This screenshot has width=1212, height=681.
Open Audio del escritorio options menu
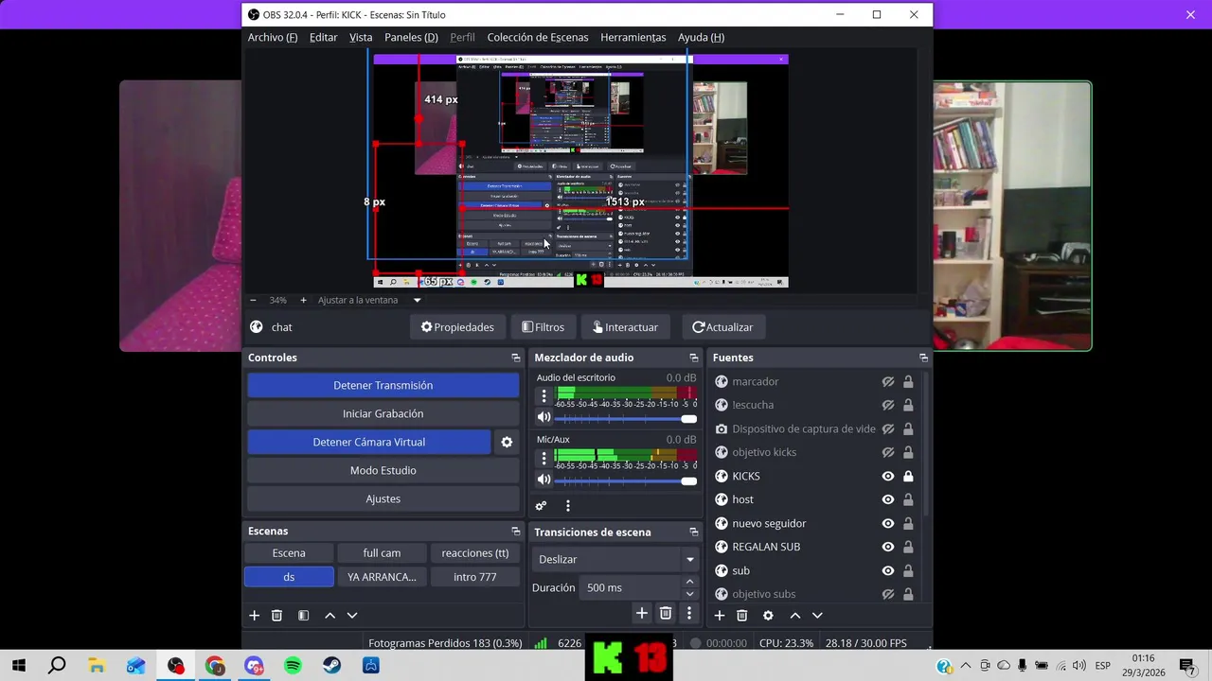point(544,396)
